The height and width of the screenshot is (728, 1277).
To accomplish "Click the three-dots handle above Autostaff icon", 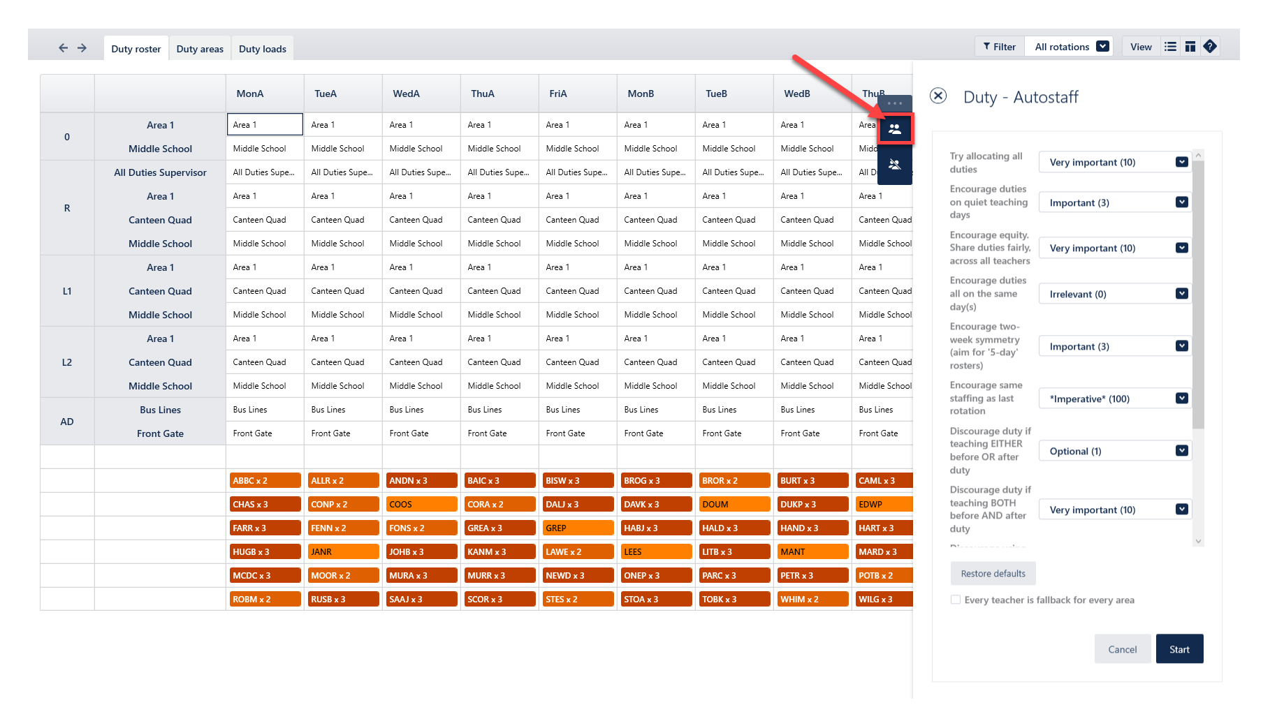I will pos(895,103).
